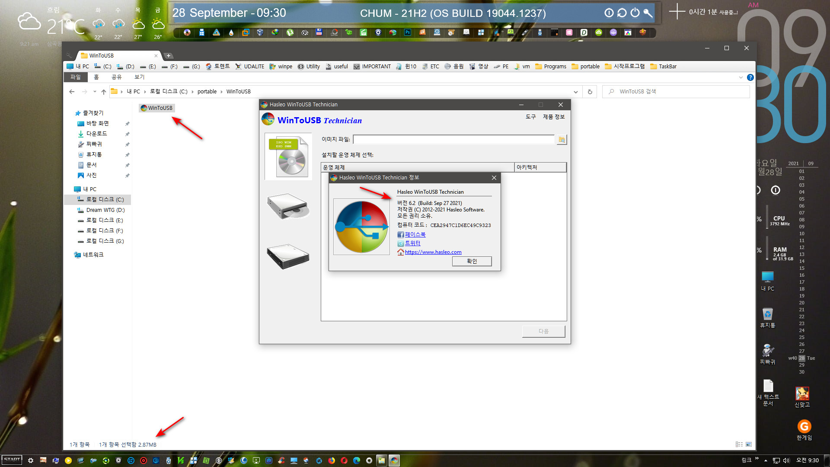The height and width of the screenshot is (467, 830).
Task: Open the 홈 tab in Explorer ribbon
Action: (x=96, y=77)
